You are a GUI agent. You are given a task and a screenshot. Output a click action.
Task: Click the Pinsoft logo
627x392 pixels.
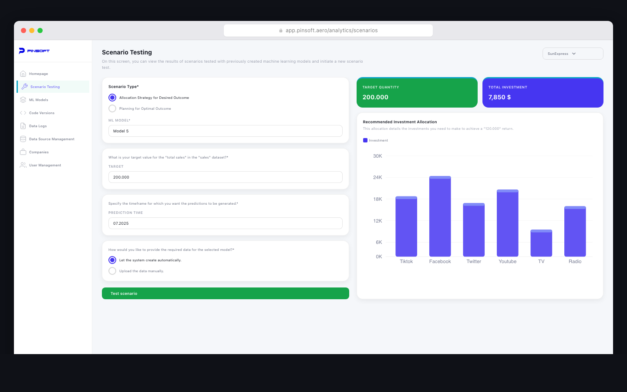pyautogui.click(x=34, y=51)
